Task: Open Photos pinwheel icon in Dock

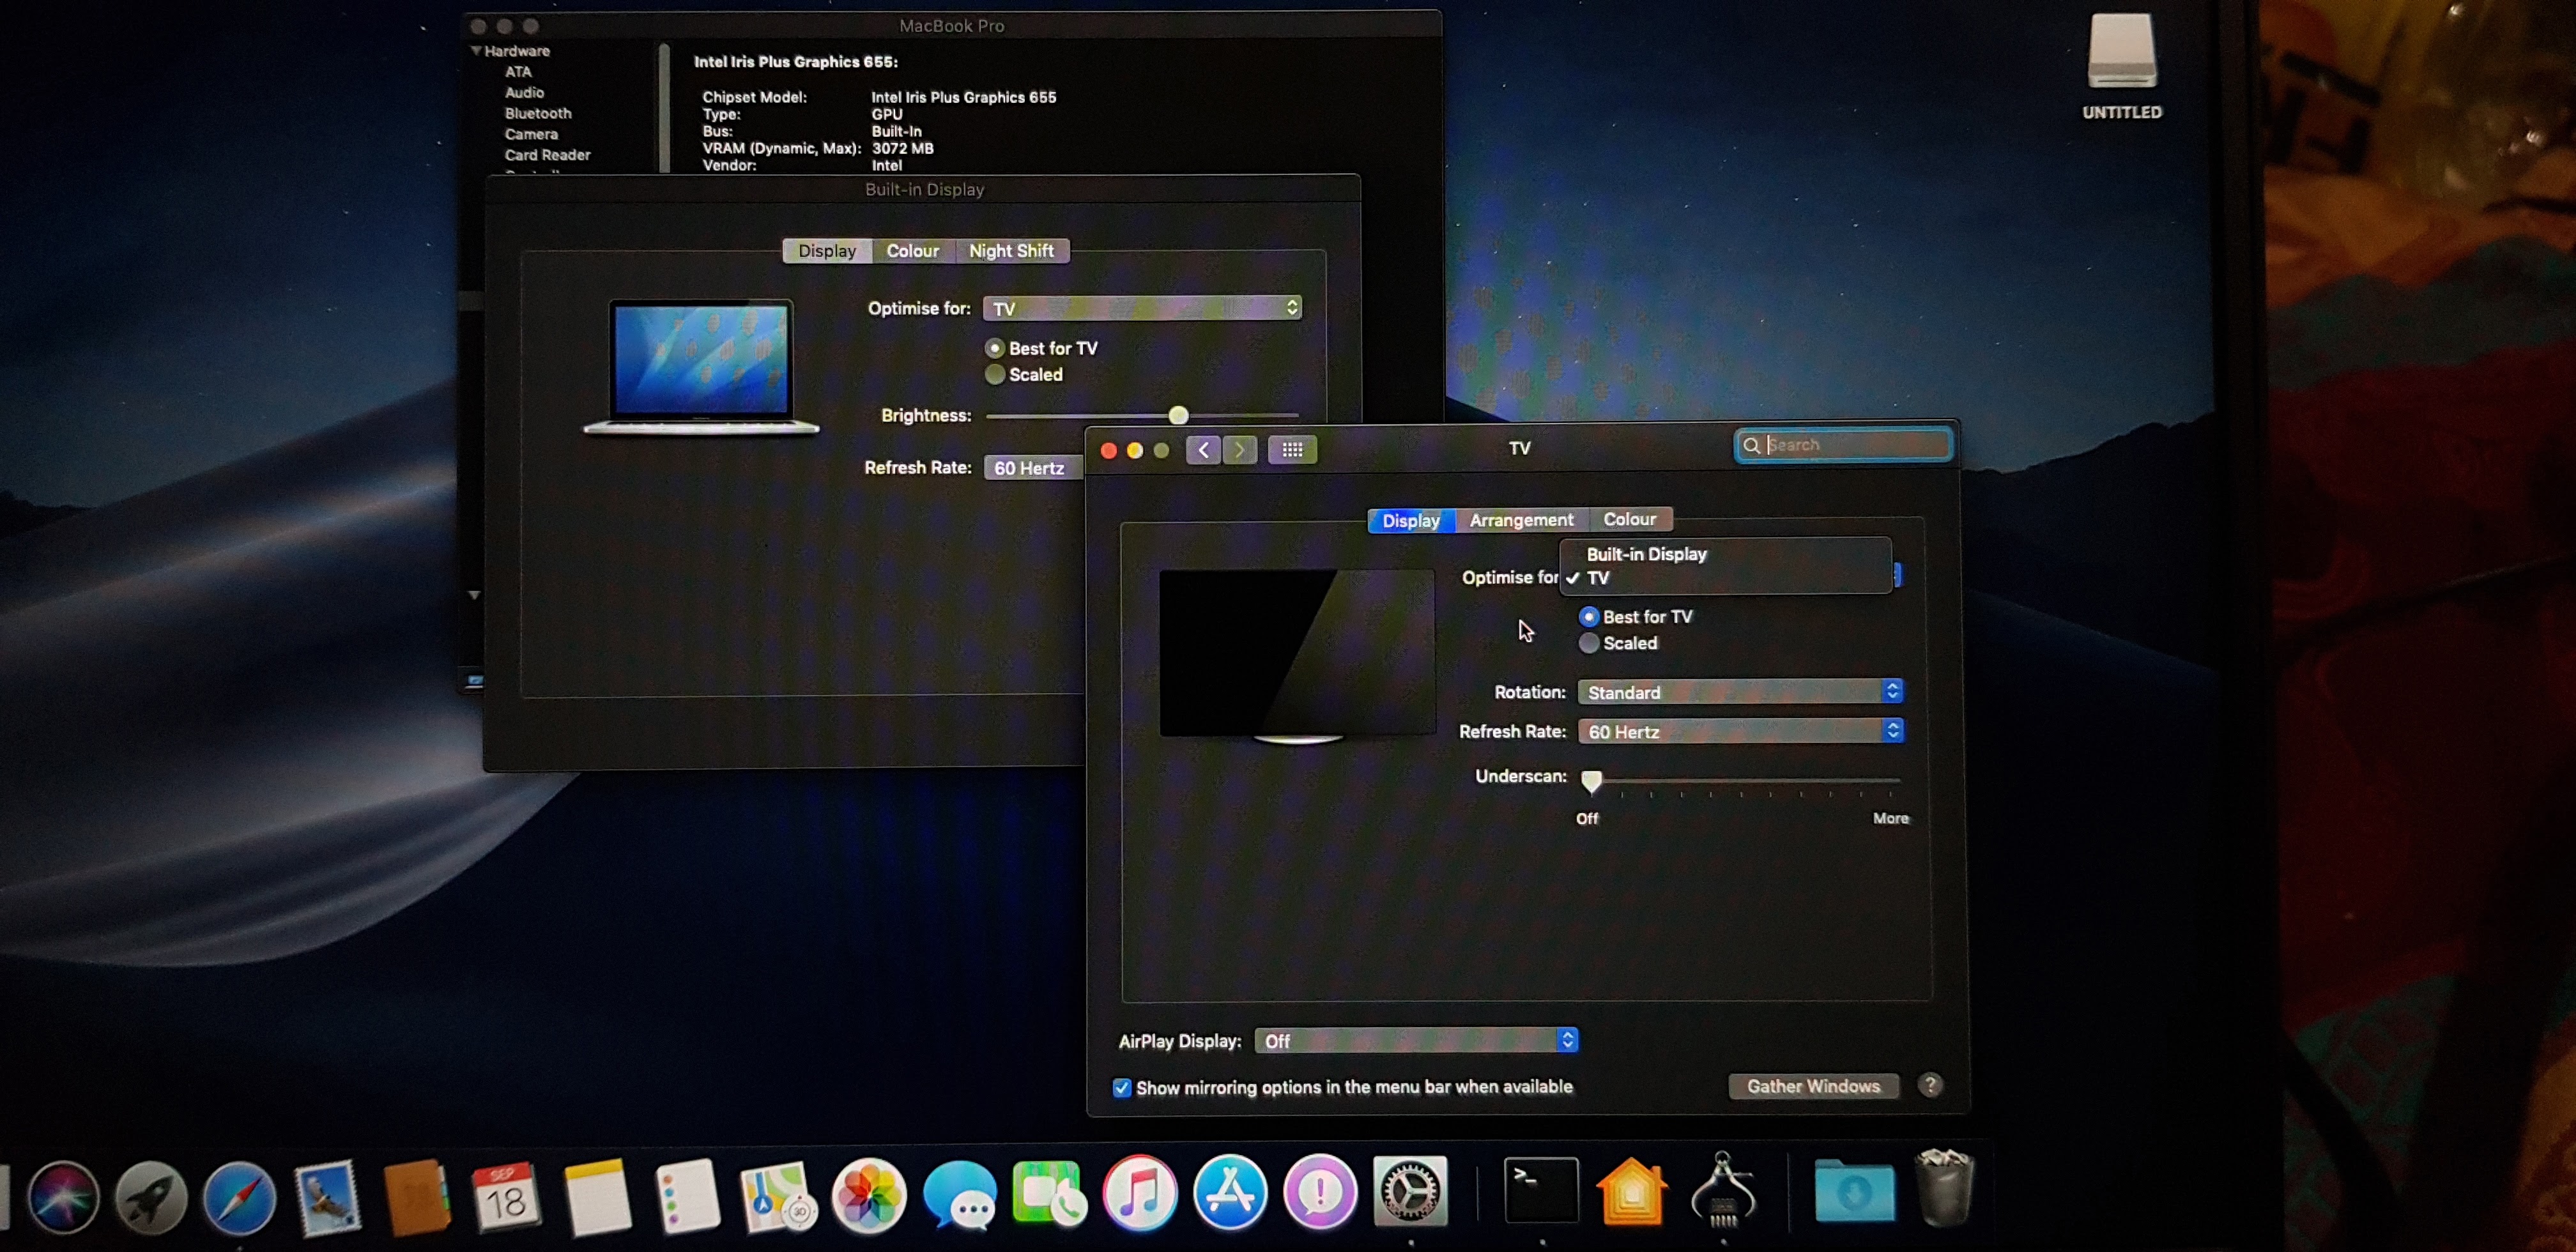Action: point(869,1196)
